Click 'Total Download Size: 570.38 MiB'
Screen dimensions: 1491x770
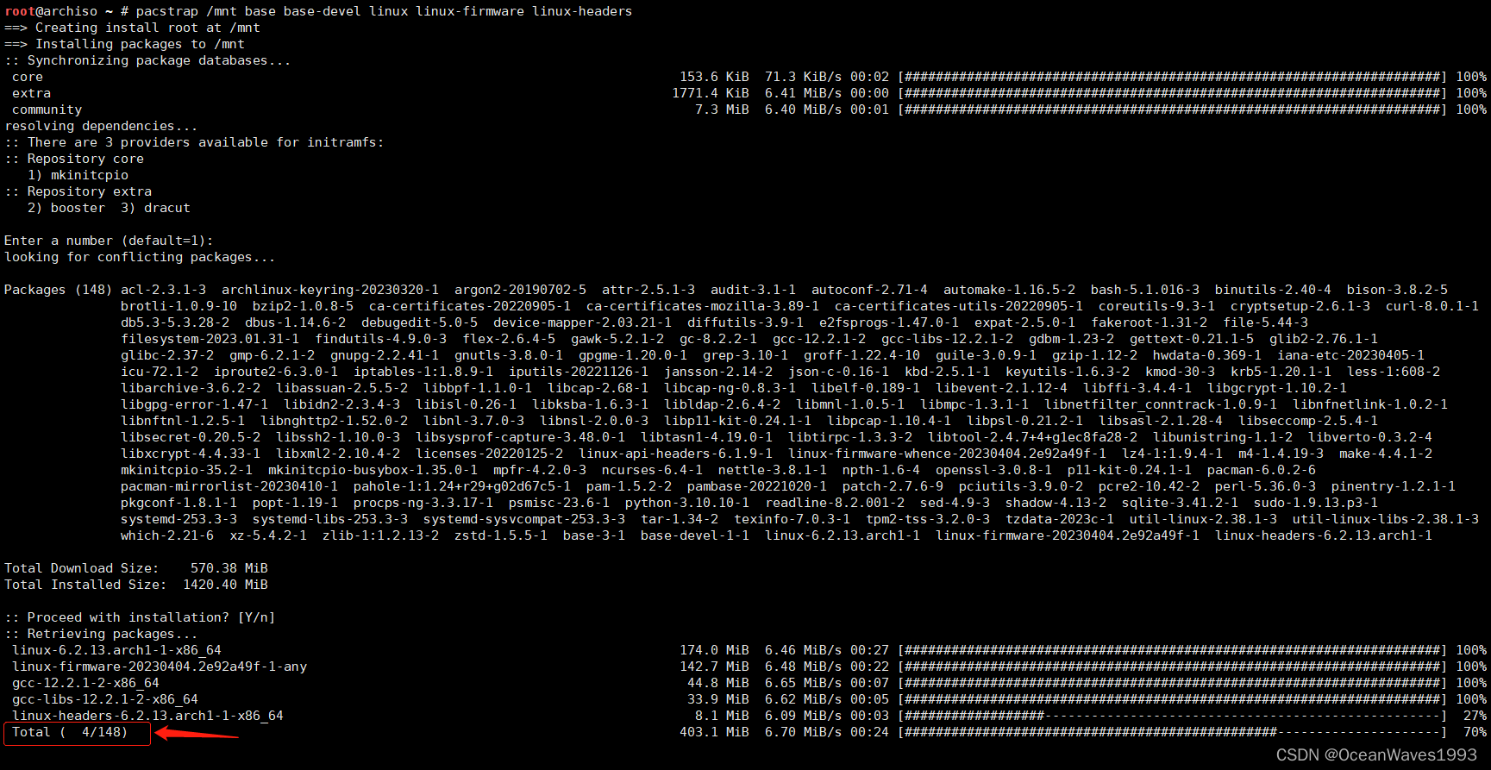(x=136, y=568)
